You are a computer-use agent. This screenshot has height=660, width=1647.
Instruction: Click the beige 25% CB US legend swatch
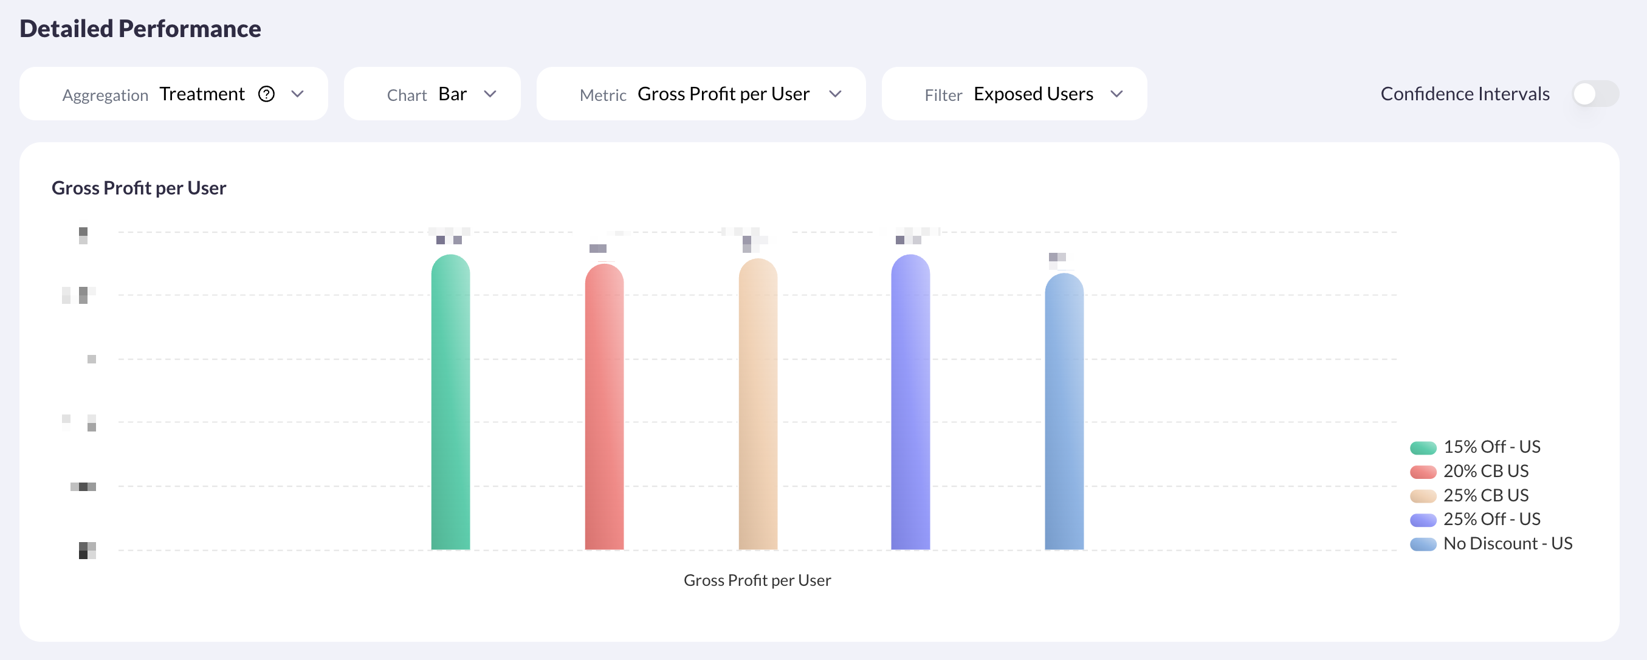(x=1423, y=496)
